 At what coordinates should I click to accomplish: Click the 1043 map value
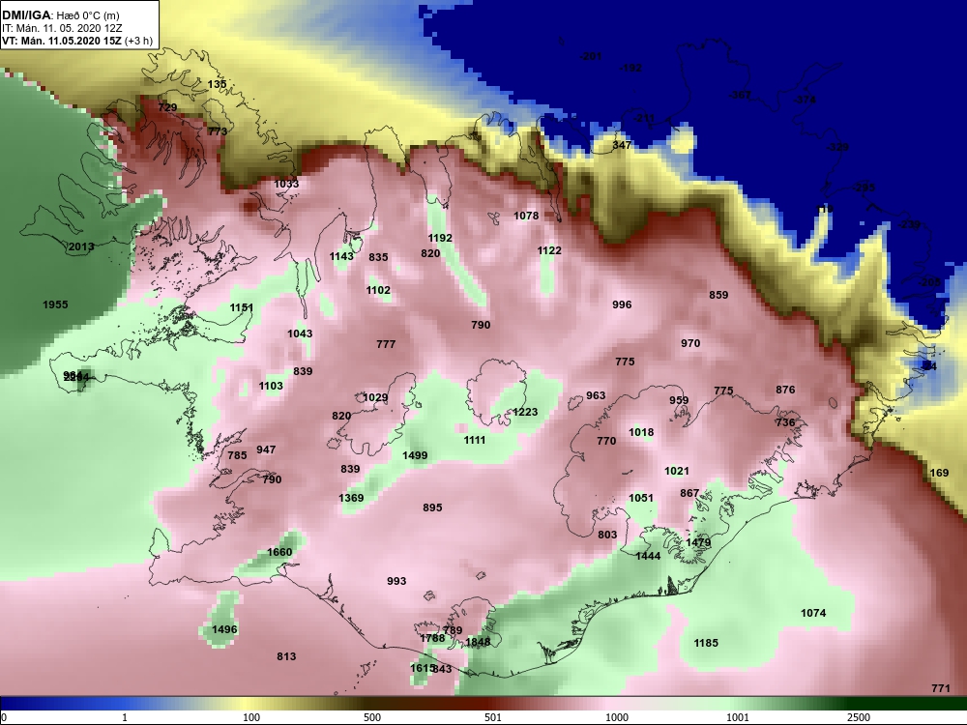coord(300,333)
